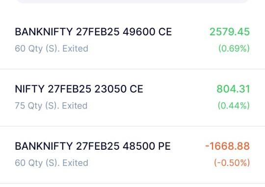The image size is (265, 187).
Task: Tap the "Exited" label in the NIFTY row
Action: click(x=75, y=106)
